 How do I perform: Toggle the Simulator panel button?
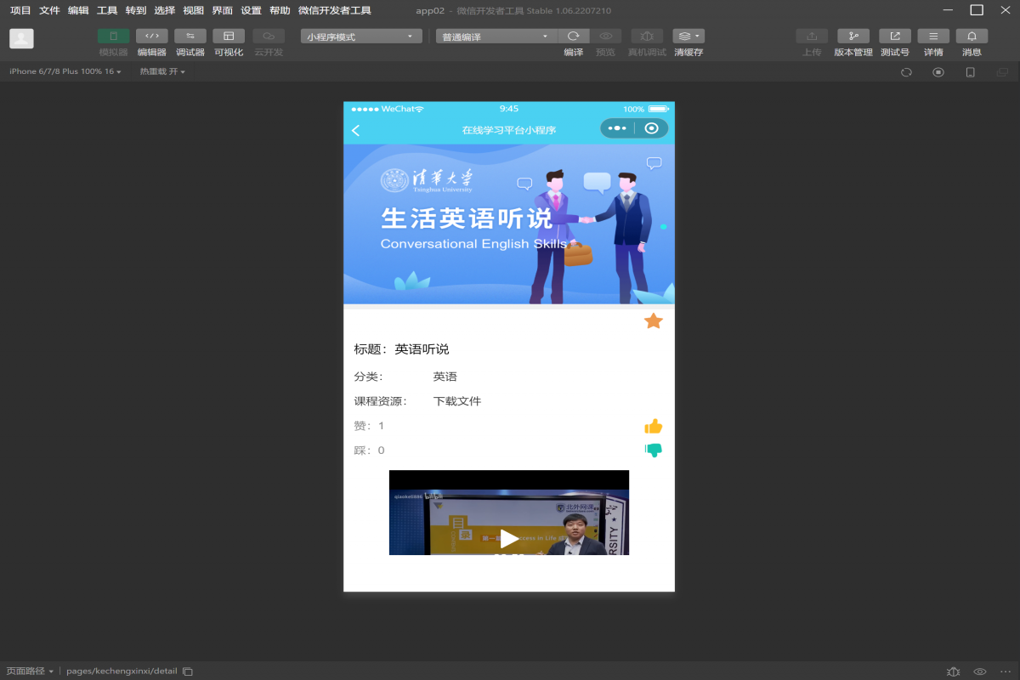click(x=113, y=37)
